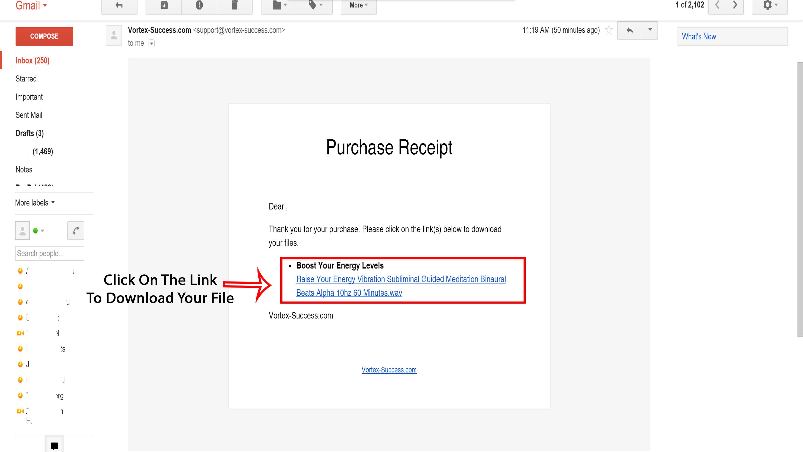Show details of the 'to me' recipients
803x452 pixels.
tap(152, 43)
